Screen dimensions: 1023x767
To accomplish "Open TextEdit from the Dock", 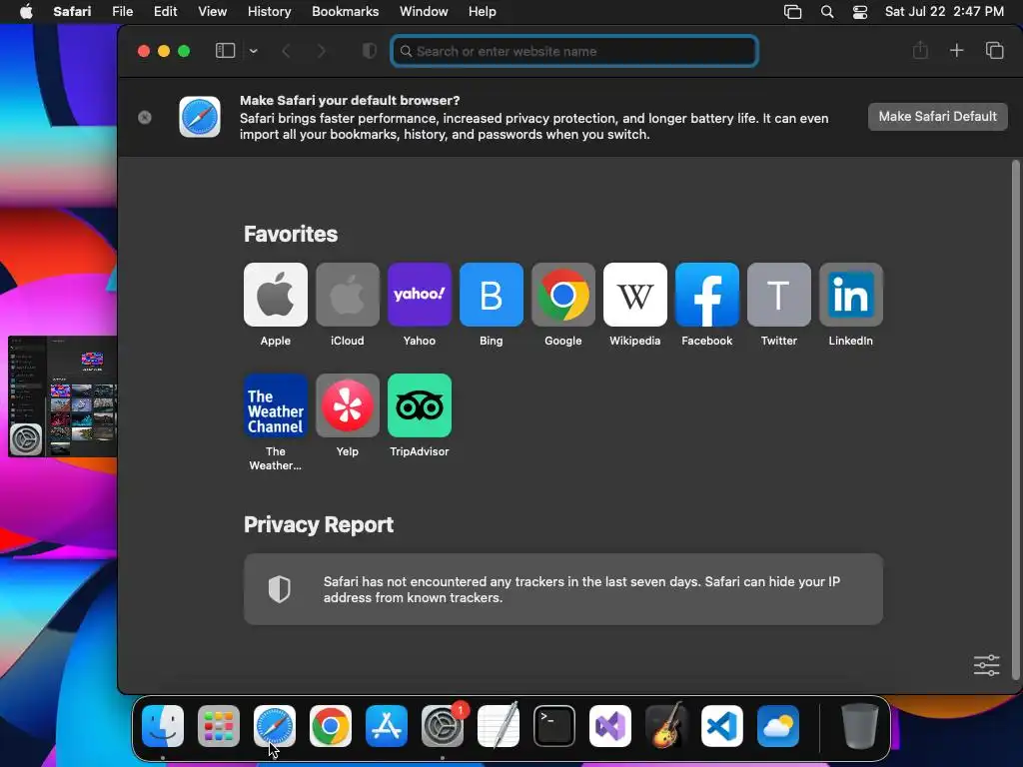I will (499, 726).
